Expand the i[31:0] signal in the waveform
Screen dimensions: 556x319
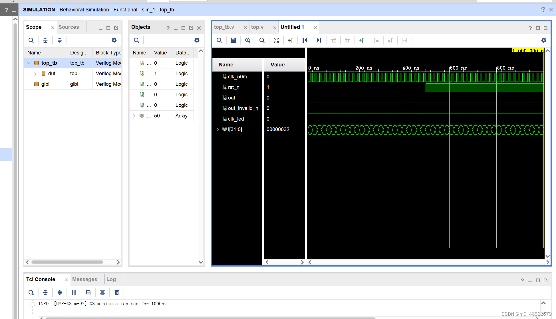[218, 129]
